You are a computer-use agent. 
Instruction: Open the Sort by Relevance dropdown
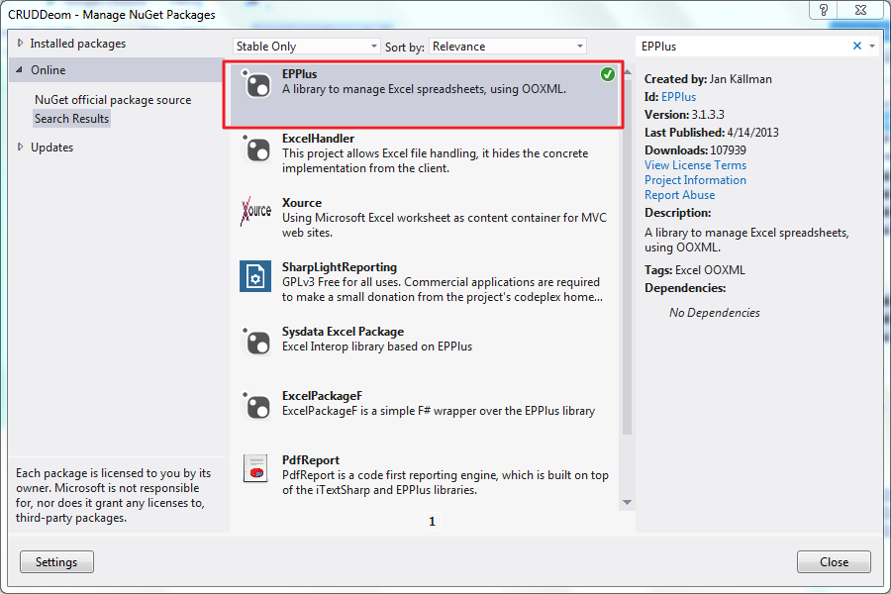tap(508, 47)
